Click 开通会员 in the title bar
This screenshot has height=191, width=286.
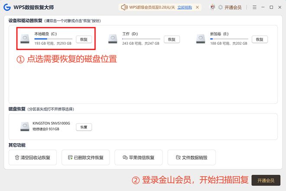[x=233, y=7]
